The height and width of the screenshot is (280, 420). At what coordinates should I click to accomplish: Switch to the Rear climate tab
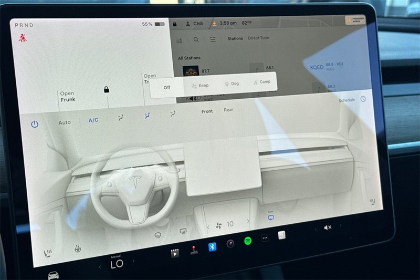pyautogui.click(x=228, y=110)
